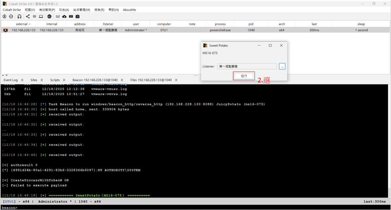Sort by the pid column header
Screen dimensions: 391x210
coord(251,24)
